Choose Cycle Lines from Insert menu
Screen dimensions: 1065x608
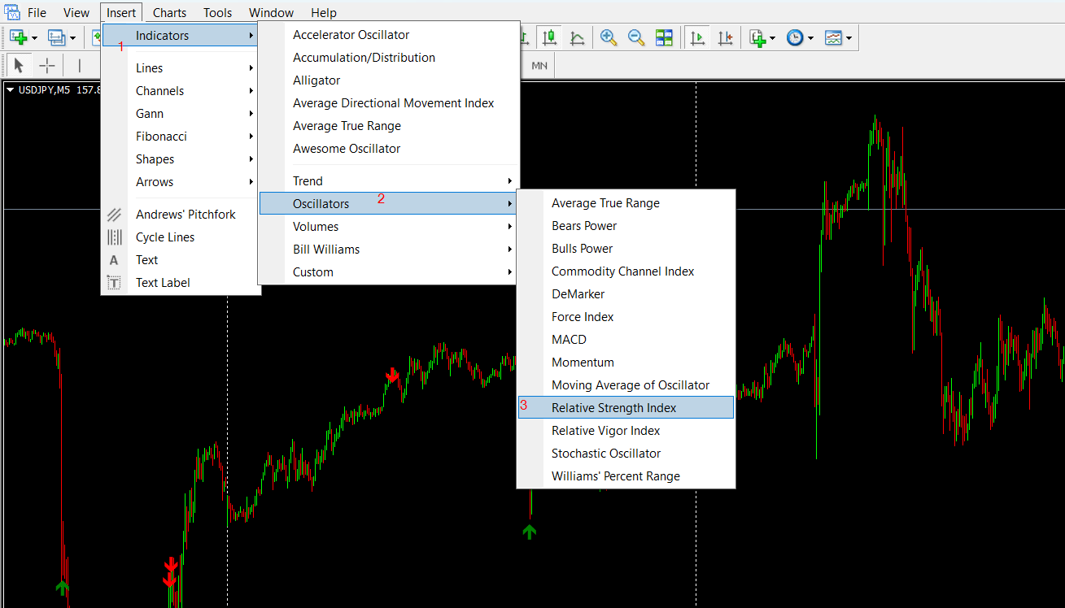pos(181,237)
